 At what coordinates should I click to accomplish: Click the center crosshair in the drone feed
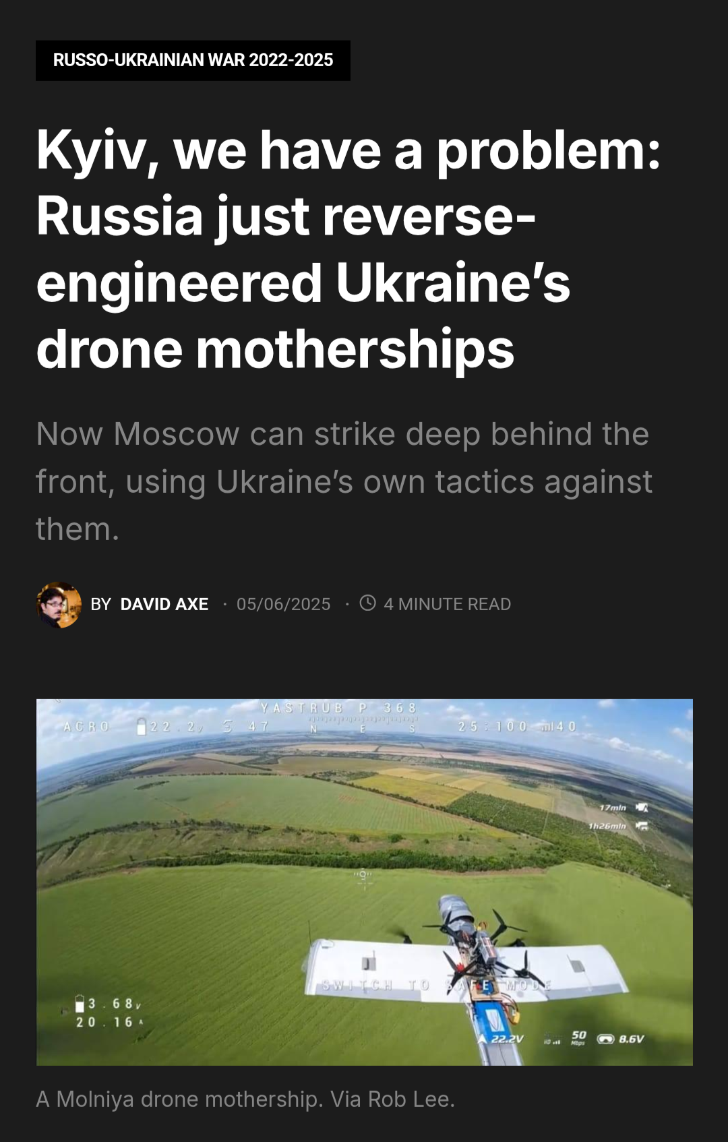(x=364, y=876)
